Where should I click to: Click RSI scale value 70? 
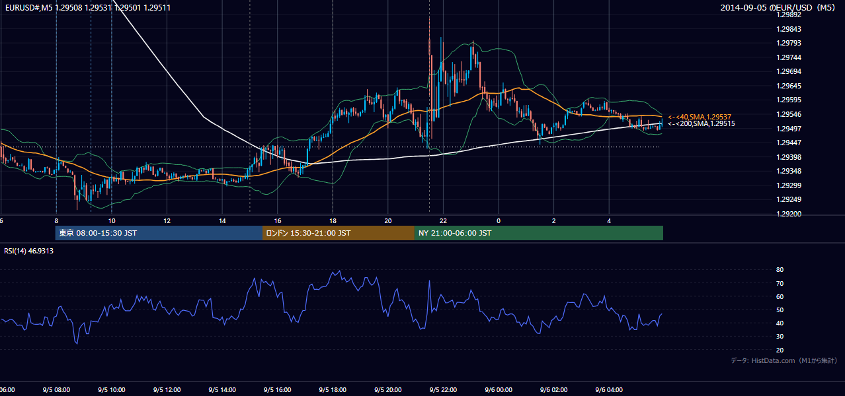pyautogui.click(x=780, y=283)
